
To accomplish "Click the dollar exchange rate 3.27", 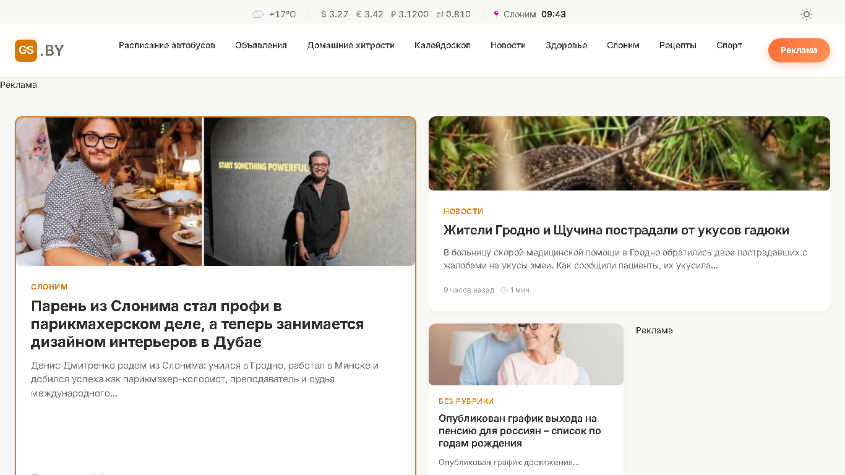I will pyautogui.click(x=335, y=14).
